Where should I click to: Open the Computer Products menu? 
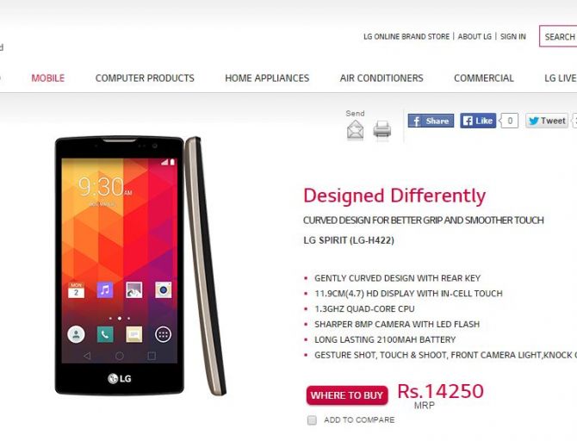pos(145,78)
